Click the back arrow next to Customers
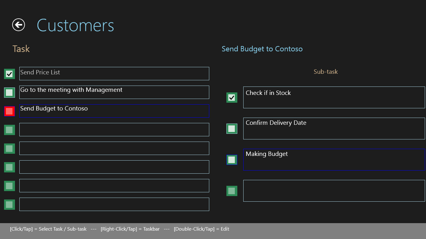 point(18,25)
